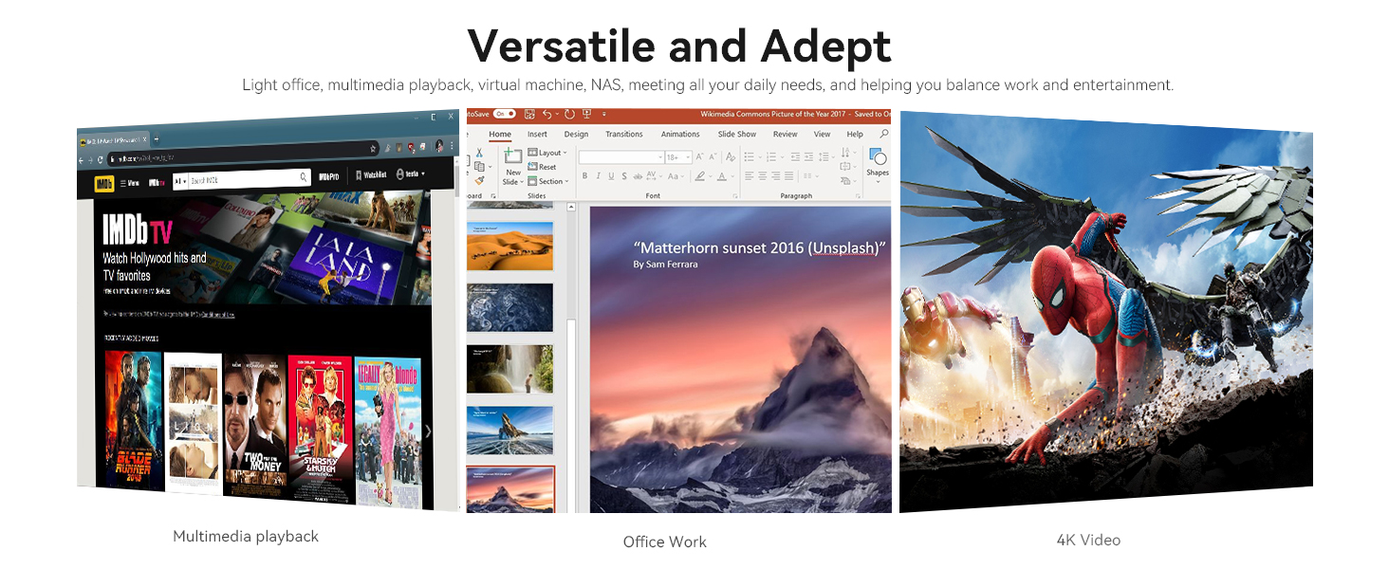This screenshot has width=1389, height=569.
Task: Open the Line Spacing dropdown
Action: coord(825,156)
